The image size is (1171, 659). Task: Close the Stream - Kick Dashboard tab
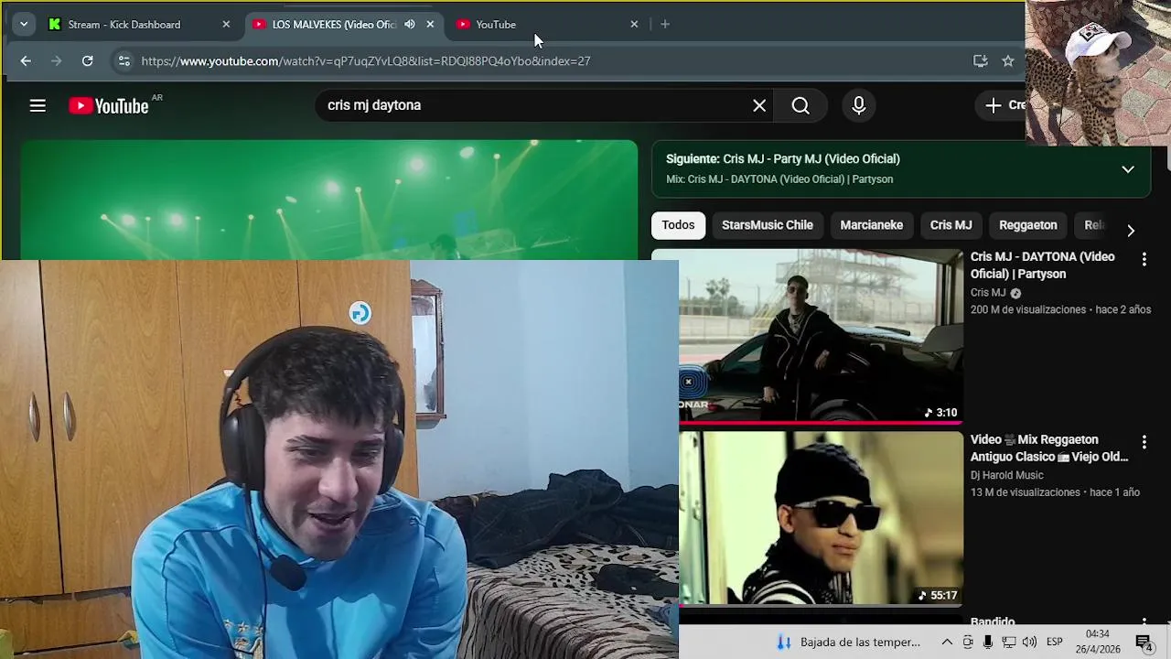(226, 24)
